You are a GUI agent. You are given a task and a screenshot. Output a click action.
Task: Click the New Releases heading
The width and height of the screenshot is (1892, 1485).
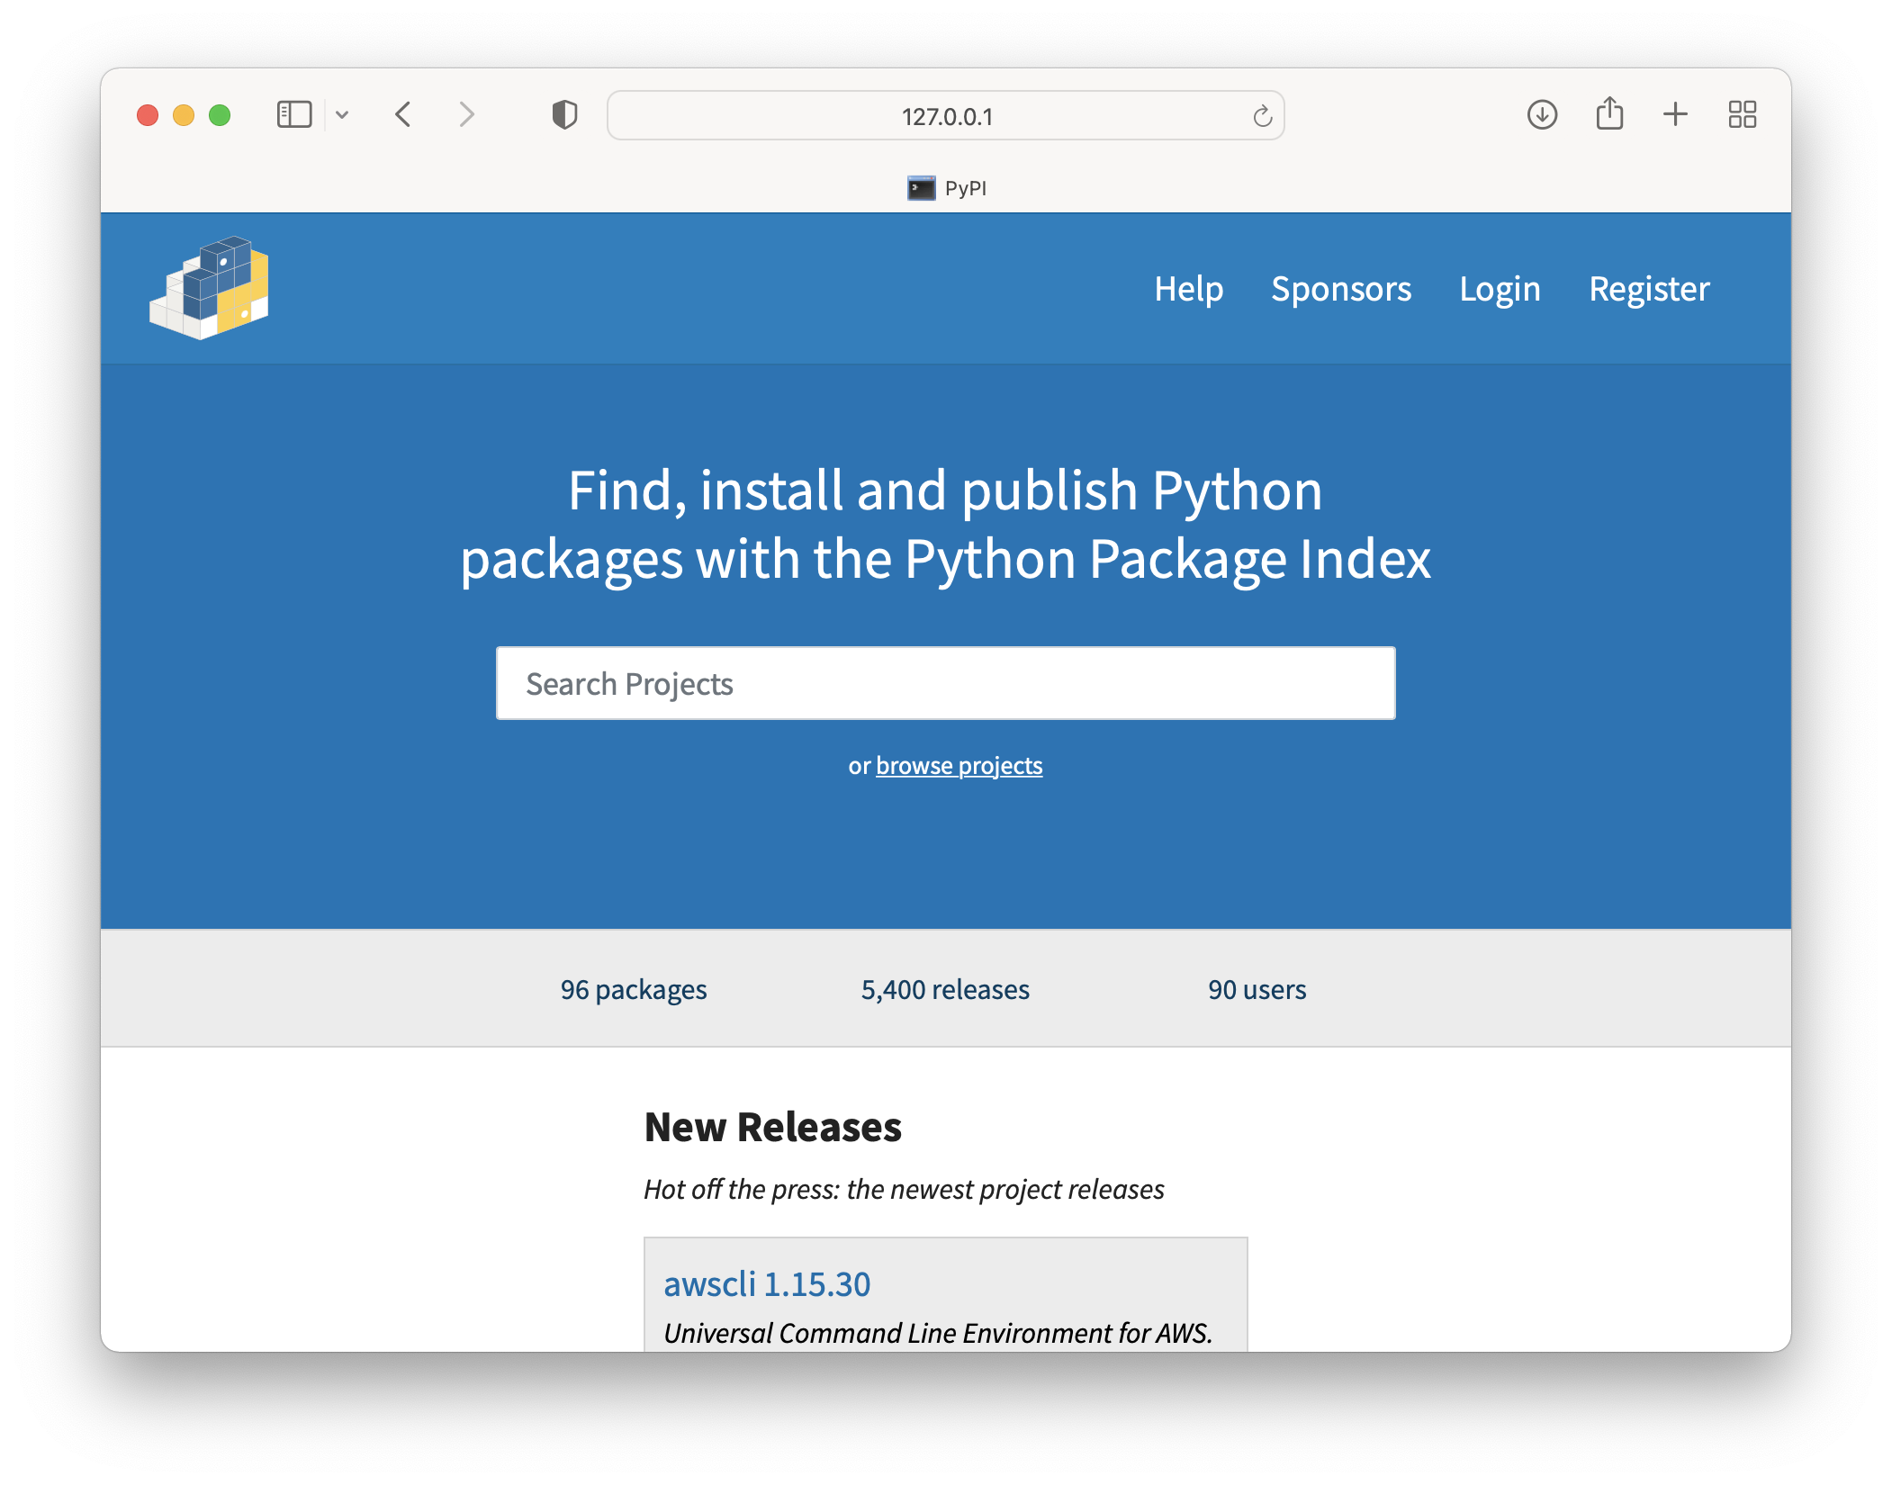(x=773, y=1127)
